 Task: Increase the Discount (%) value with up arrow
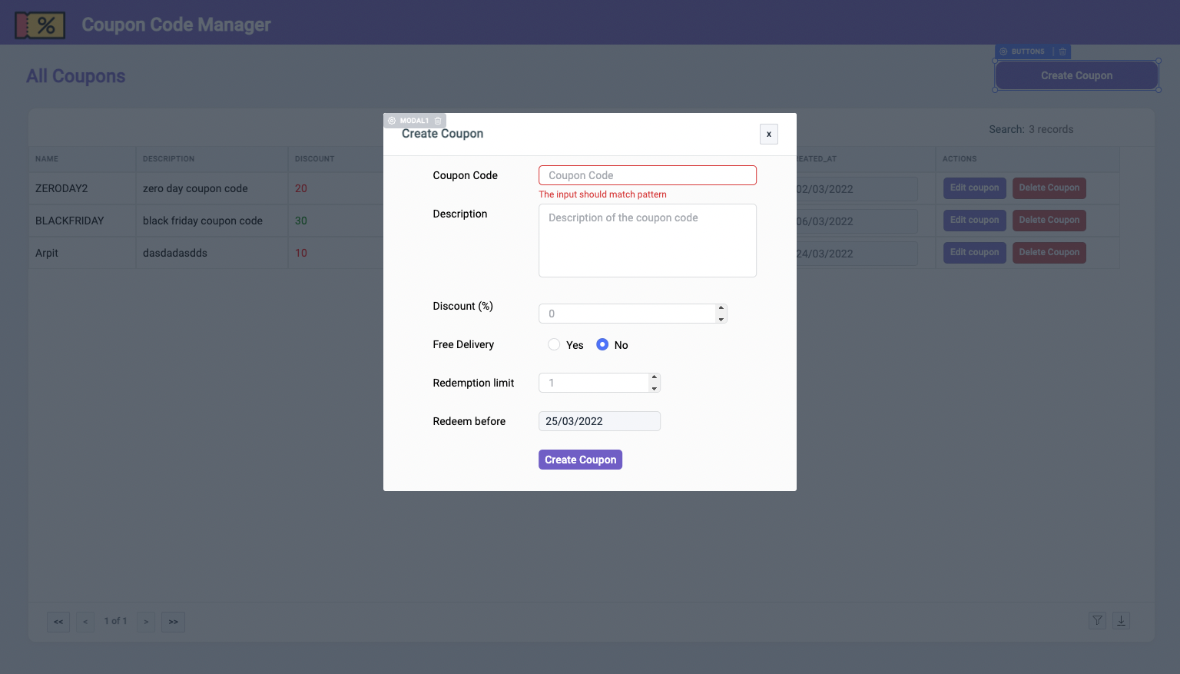tap(721, 308)
